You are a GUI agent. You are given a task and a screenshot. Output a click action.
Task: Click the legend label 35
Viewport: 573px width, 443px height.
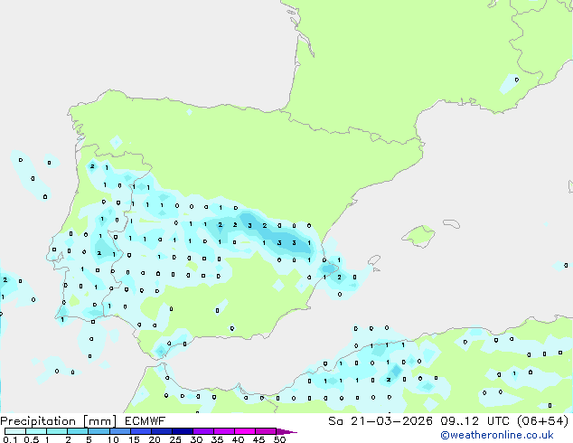tap(217, 439)
